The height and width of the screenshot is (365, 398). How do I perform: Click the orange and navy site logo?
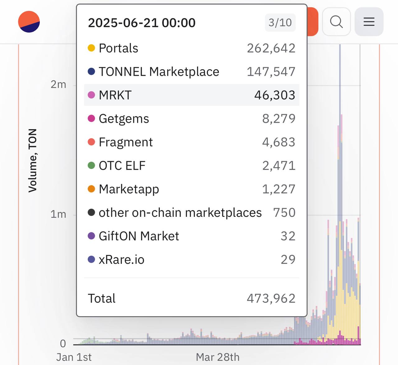(x=29, y=22)
